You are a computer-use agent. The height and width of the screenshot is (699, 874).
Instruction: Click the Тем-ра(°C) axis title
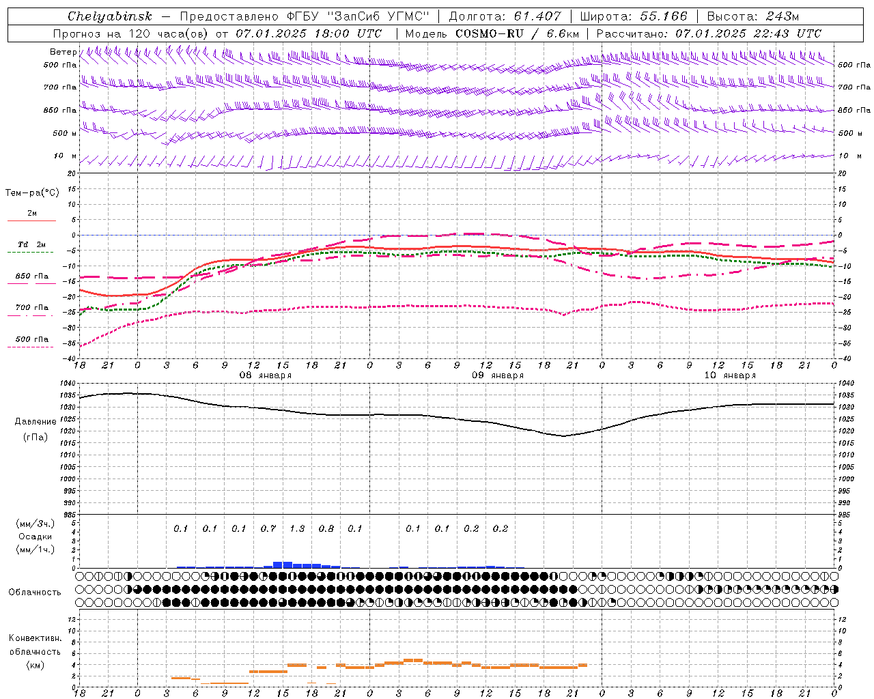(32, 193)
